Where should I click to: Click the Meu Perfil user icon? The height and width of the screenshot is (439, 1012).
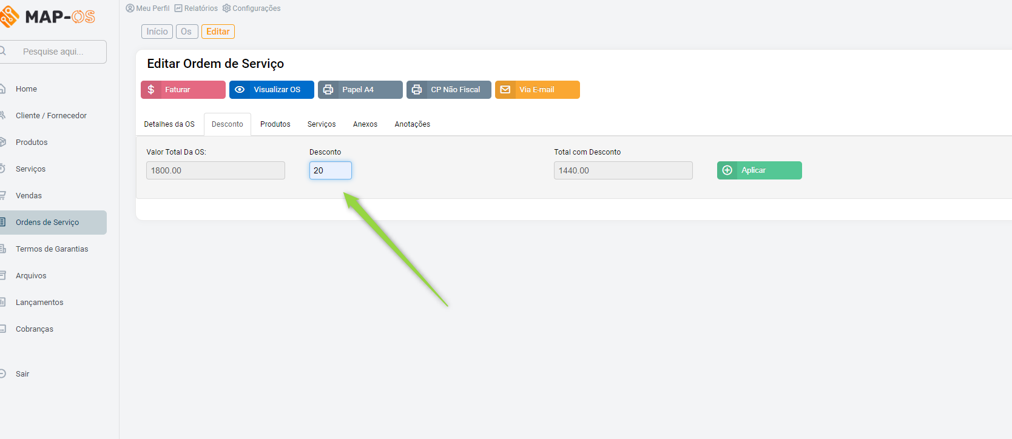pos(130,8)
